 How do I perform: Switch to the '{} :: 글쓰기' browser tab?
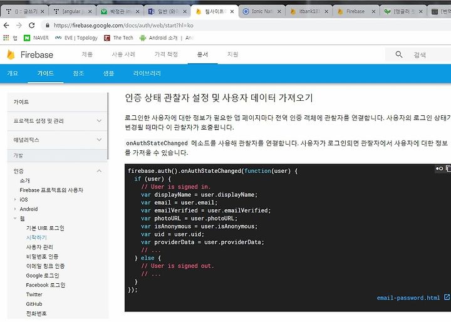click(24, 11)
